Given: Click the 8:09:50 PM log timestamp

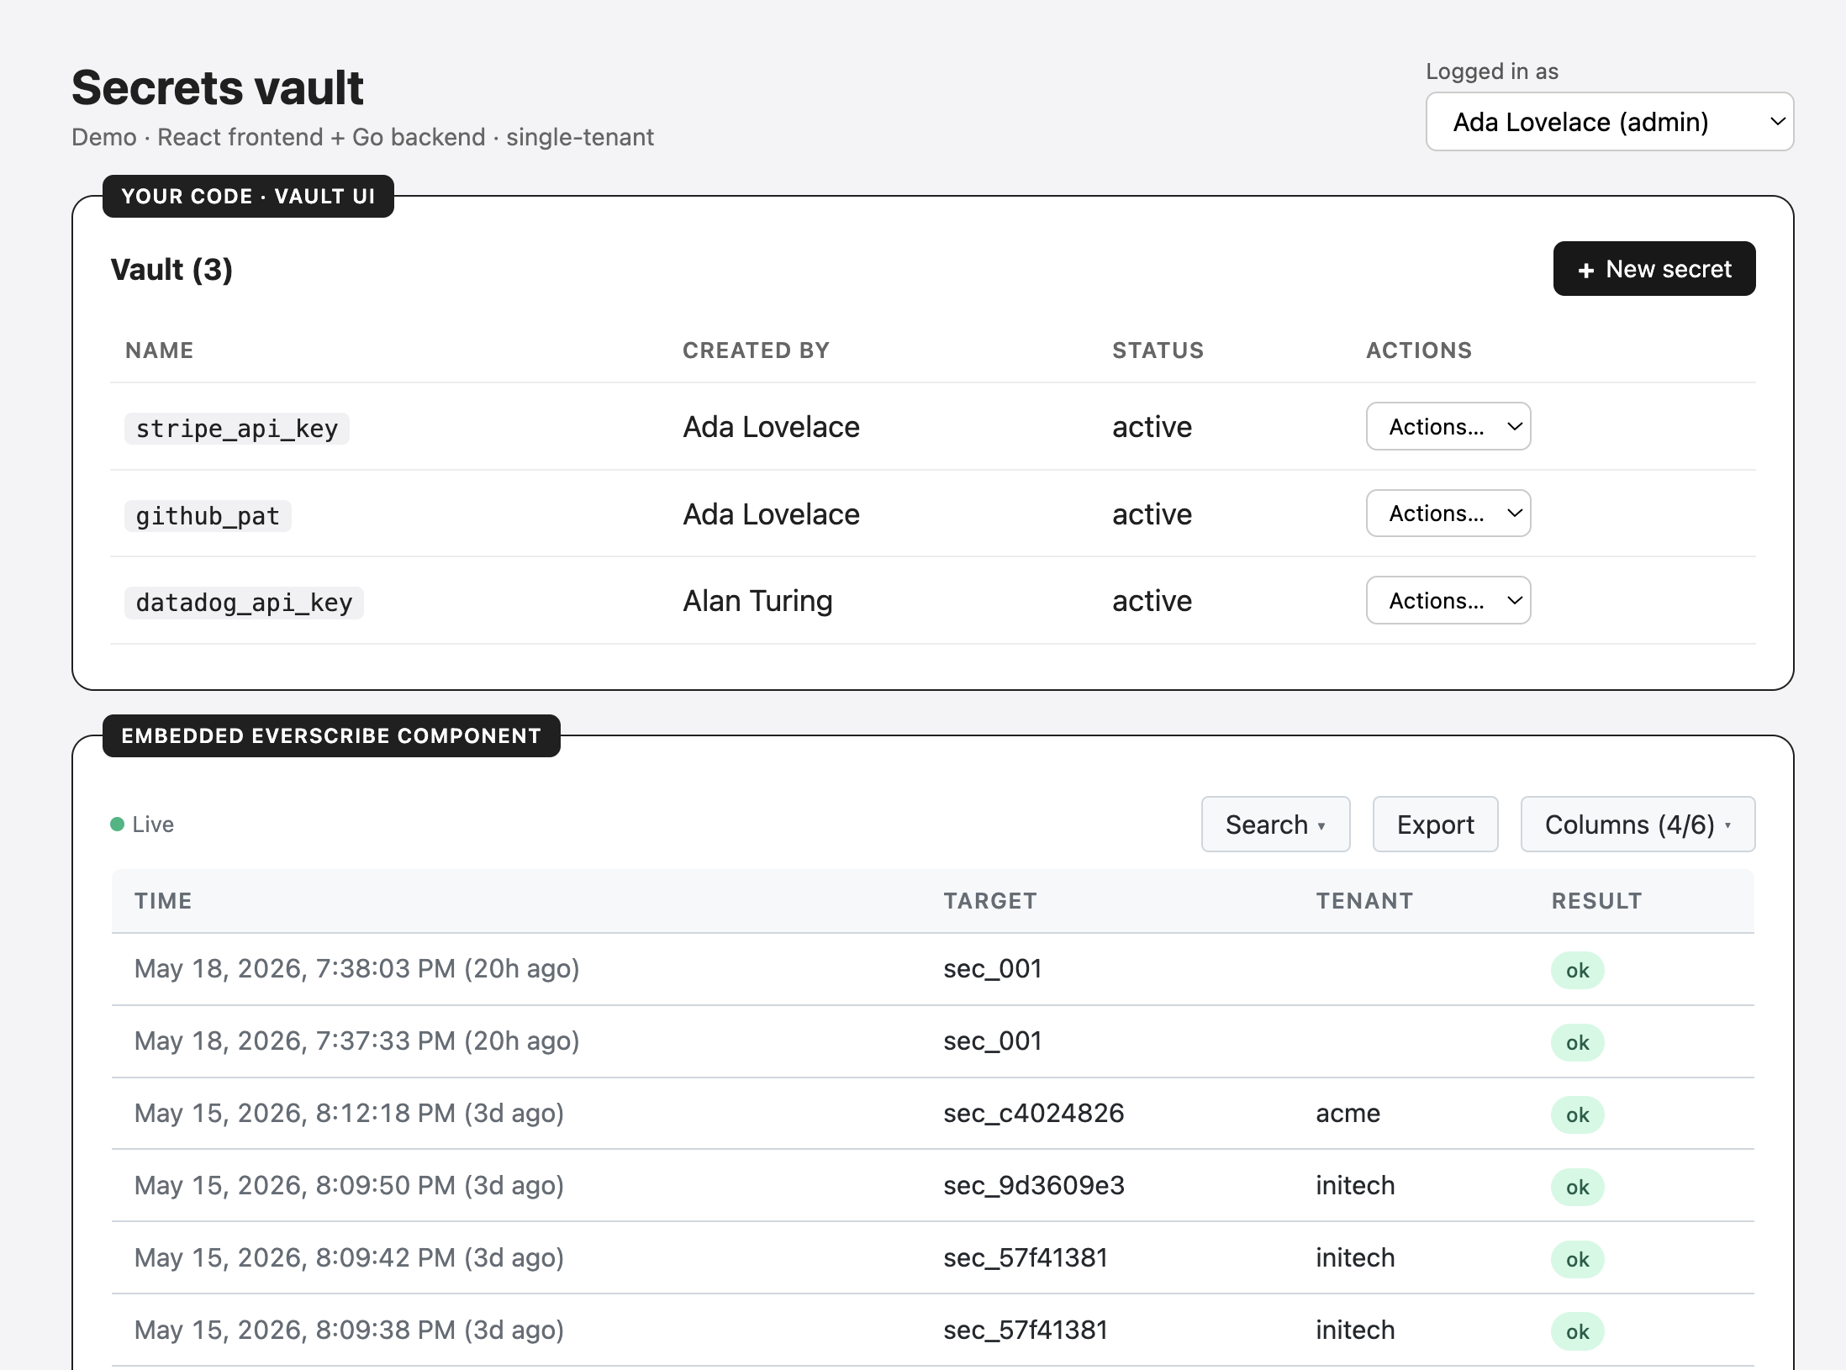Looking at the screenshot, I should pos(349,1185).
